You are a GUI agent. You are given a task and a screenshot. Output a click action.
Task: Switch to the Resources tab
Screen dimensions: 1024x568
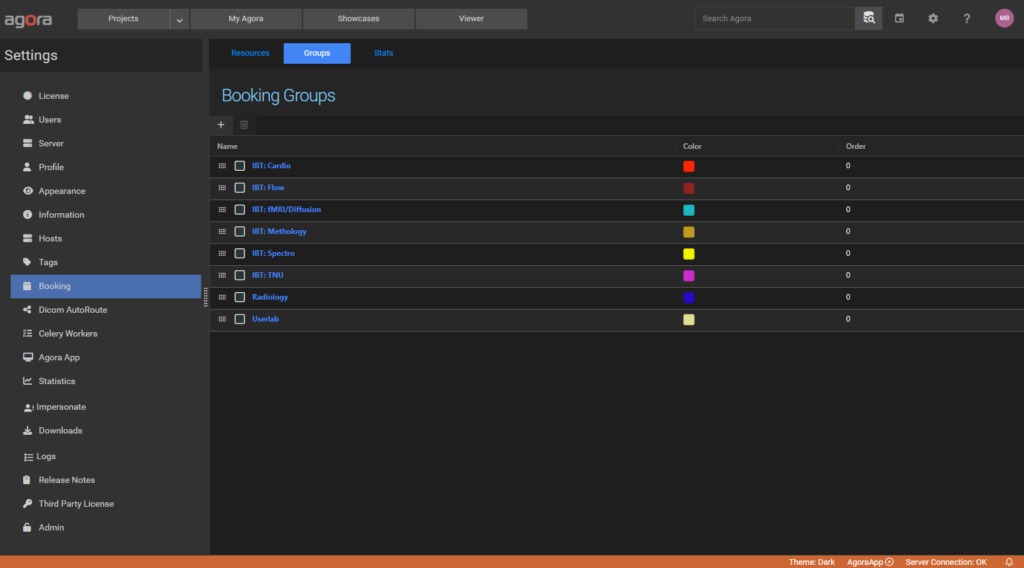pyautogui.click(x=251, y=53)
